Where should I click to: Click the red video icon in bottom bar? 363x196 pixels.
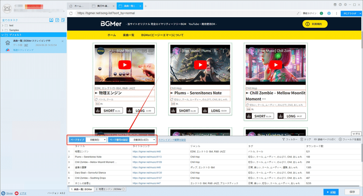(16, 193)
